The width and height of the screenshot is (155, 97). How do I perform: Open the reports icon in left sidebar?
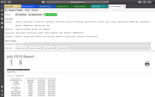pos(2,19)
